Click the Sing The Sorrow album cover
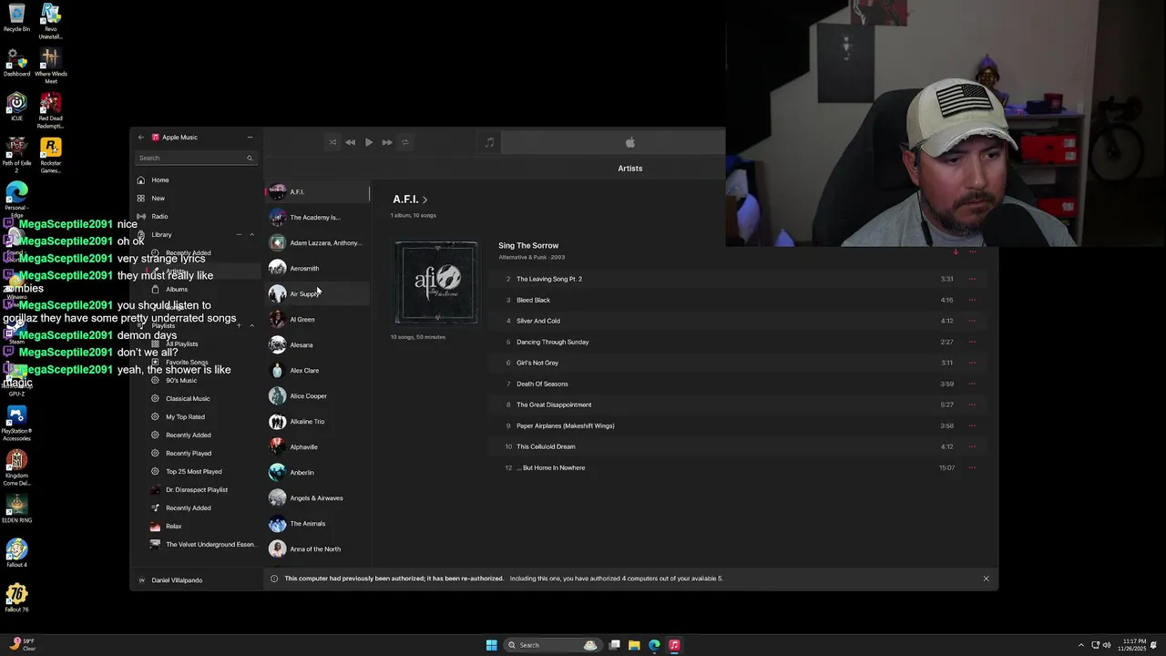Viewport: 1166px width, 656px height. click(436, 282)
